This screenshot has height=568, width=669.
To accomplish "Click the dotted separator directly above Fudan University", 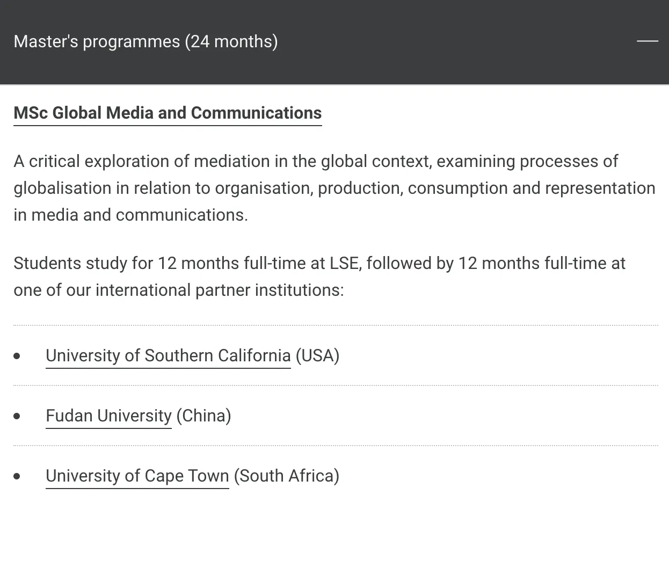I will (x=336, y=385).
